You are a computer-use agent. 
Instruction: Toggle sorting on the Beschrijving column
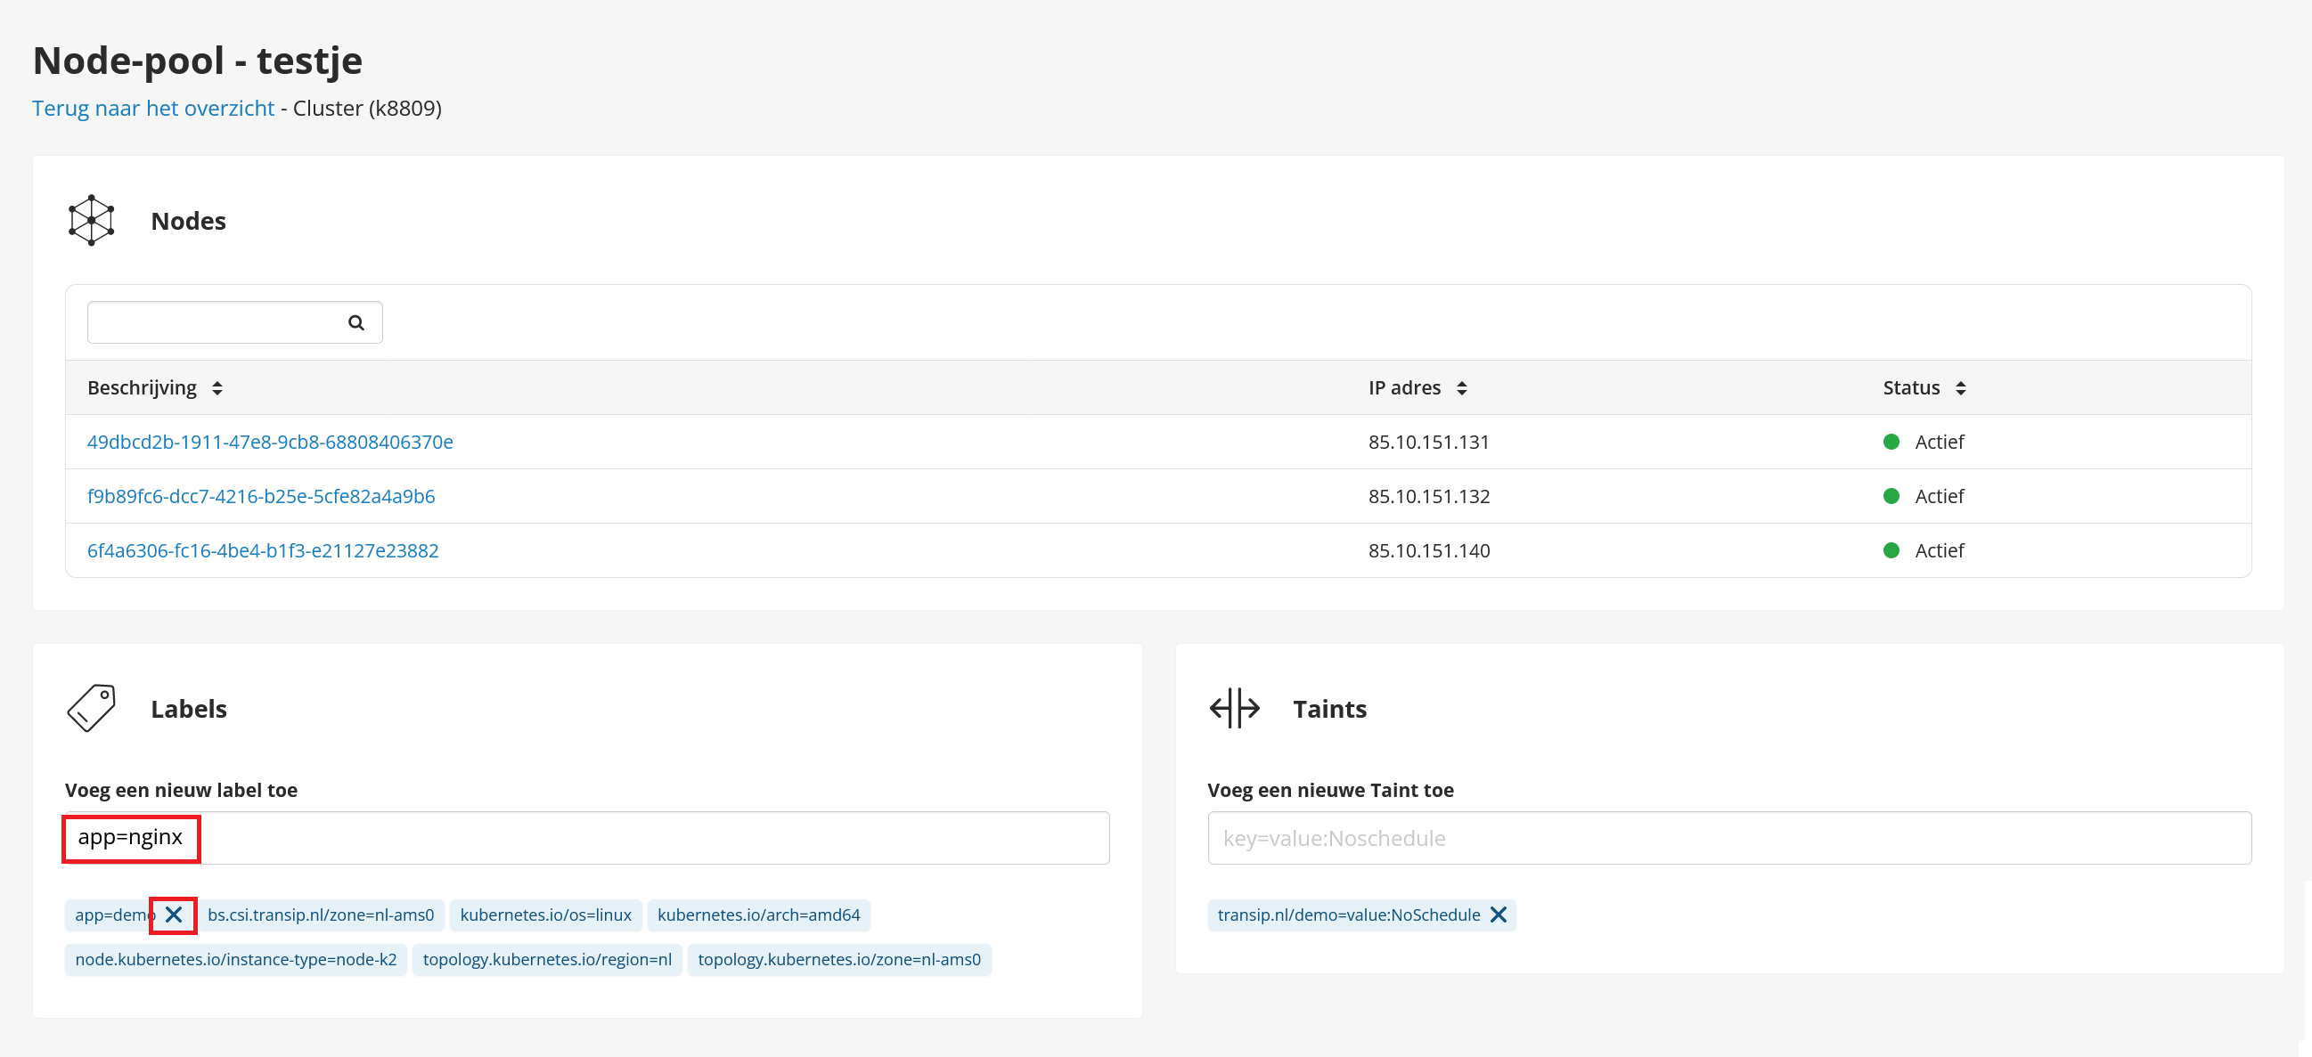click(x=216, y=387)
